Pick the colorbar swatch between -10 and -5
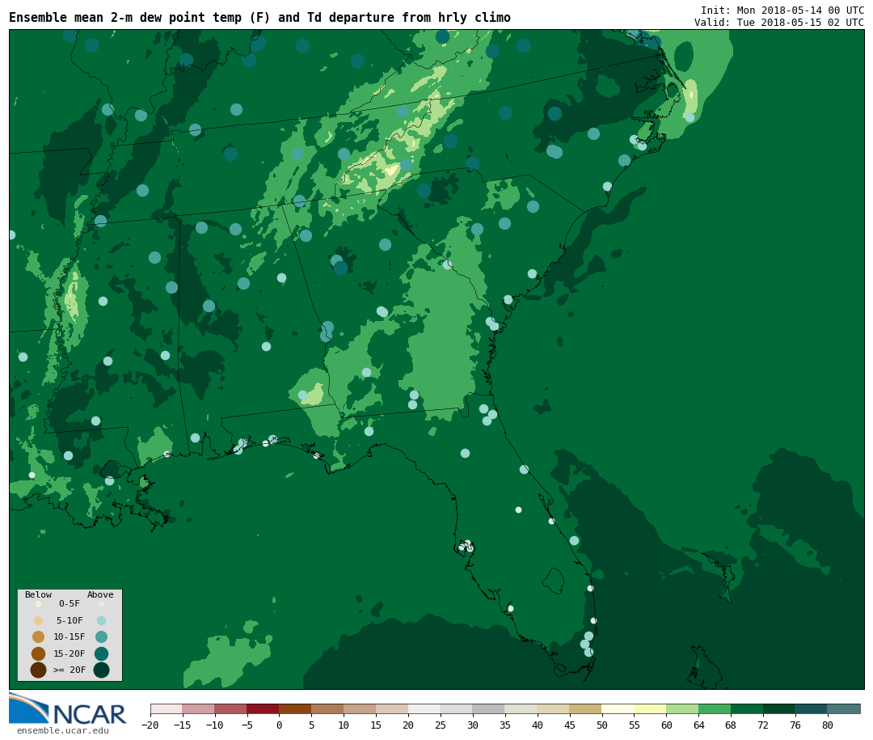 coord(231,708)
